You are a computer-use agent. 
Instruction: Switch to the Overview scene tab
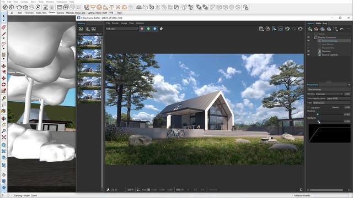(29, 13)
